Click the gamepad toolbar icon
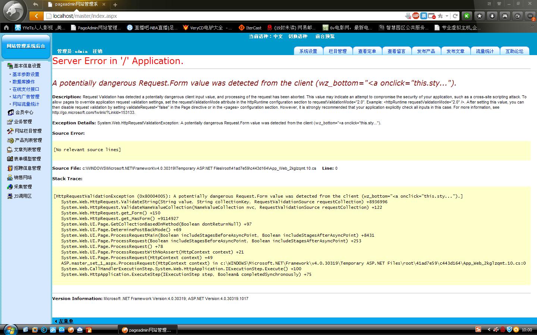Image resolution: width=537 pixels, height=335 pixels. click(x=505, y=16)
